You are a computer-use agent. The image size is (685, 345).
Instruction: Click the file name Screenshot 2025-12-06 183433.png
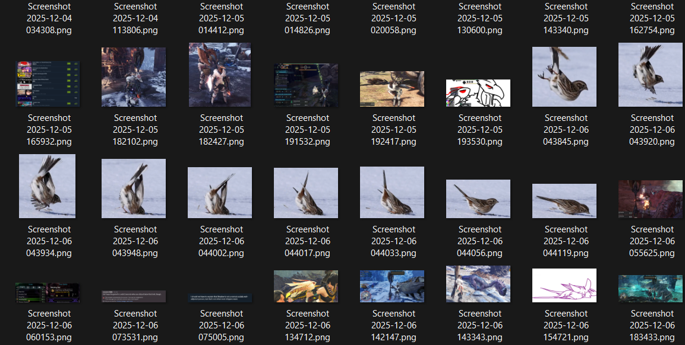coord(652,325)
